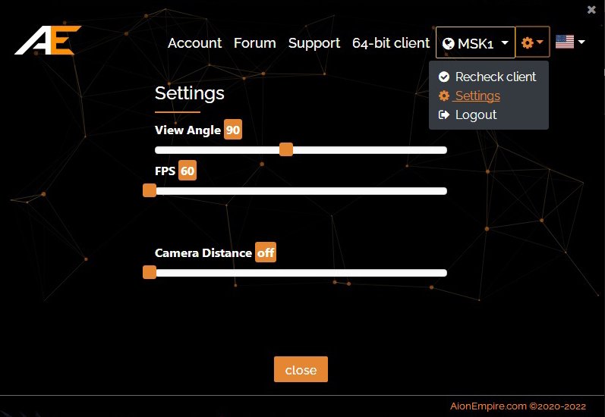Go to the Forum navigation item

pyautogui.click(x=254, y=43)
